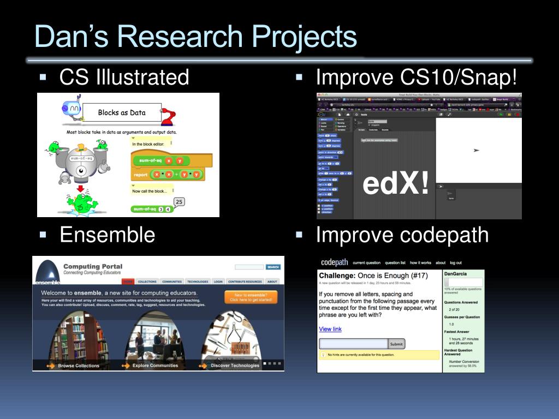
Task: Open the Snap! file page icon menu
Action: 340,115
